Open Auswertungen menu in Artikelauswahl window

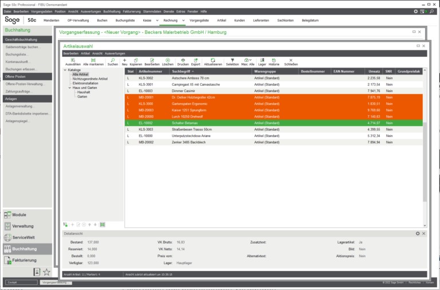pos(115,53)
